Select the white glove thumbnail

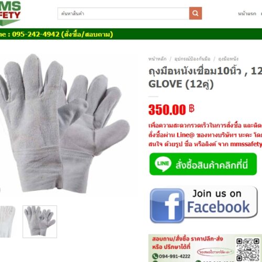pos(7,222)
